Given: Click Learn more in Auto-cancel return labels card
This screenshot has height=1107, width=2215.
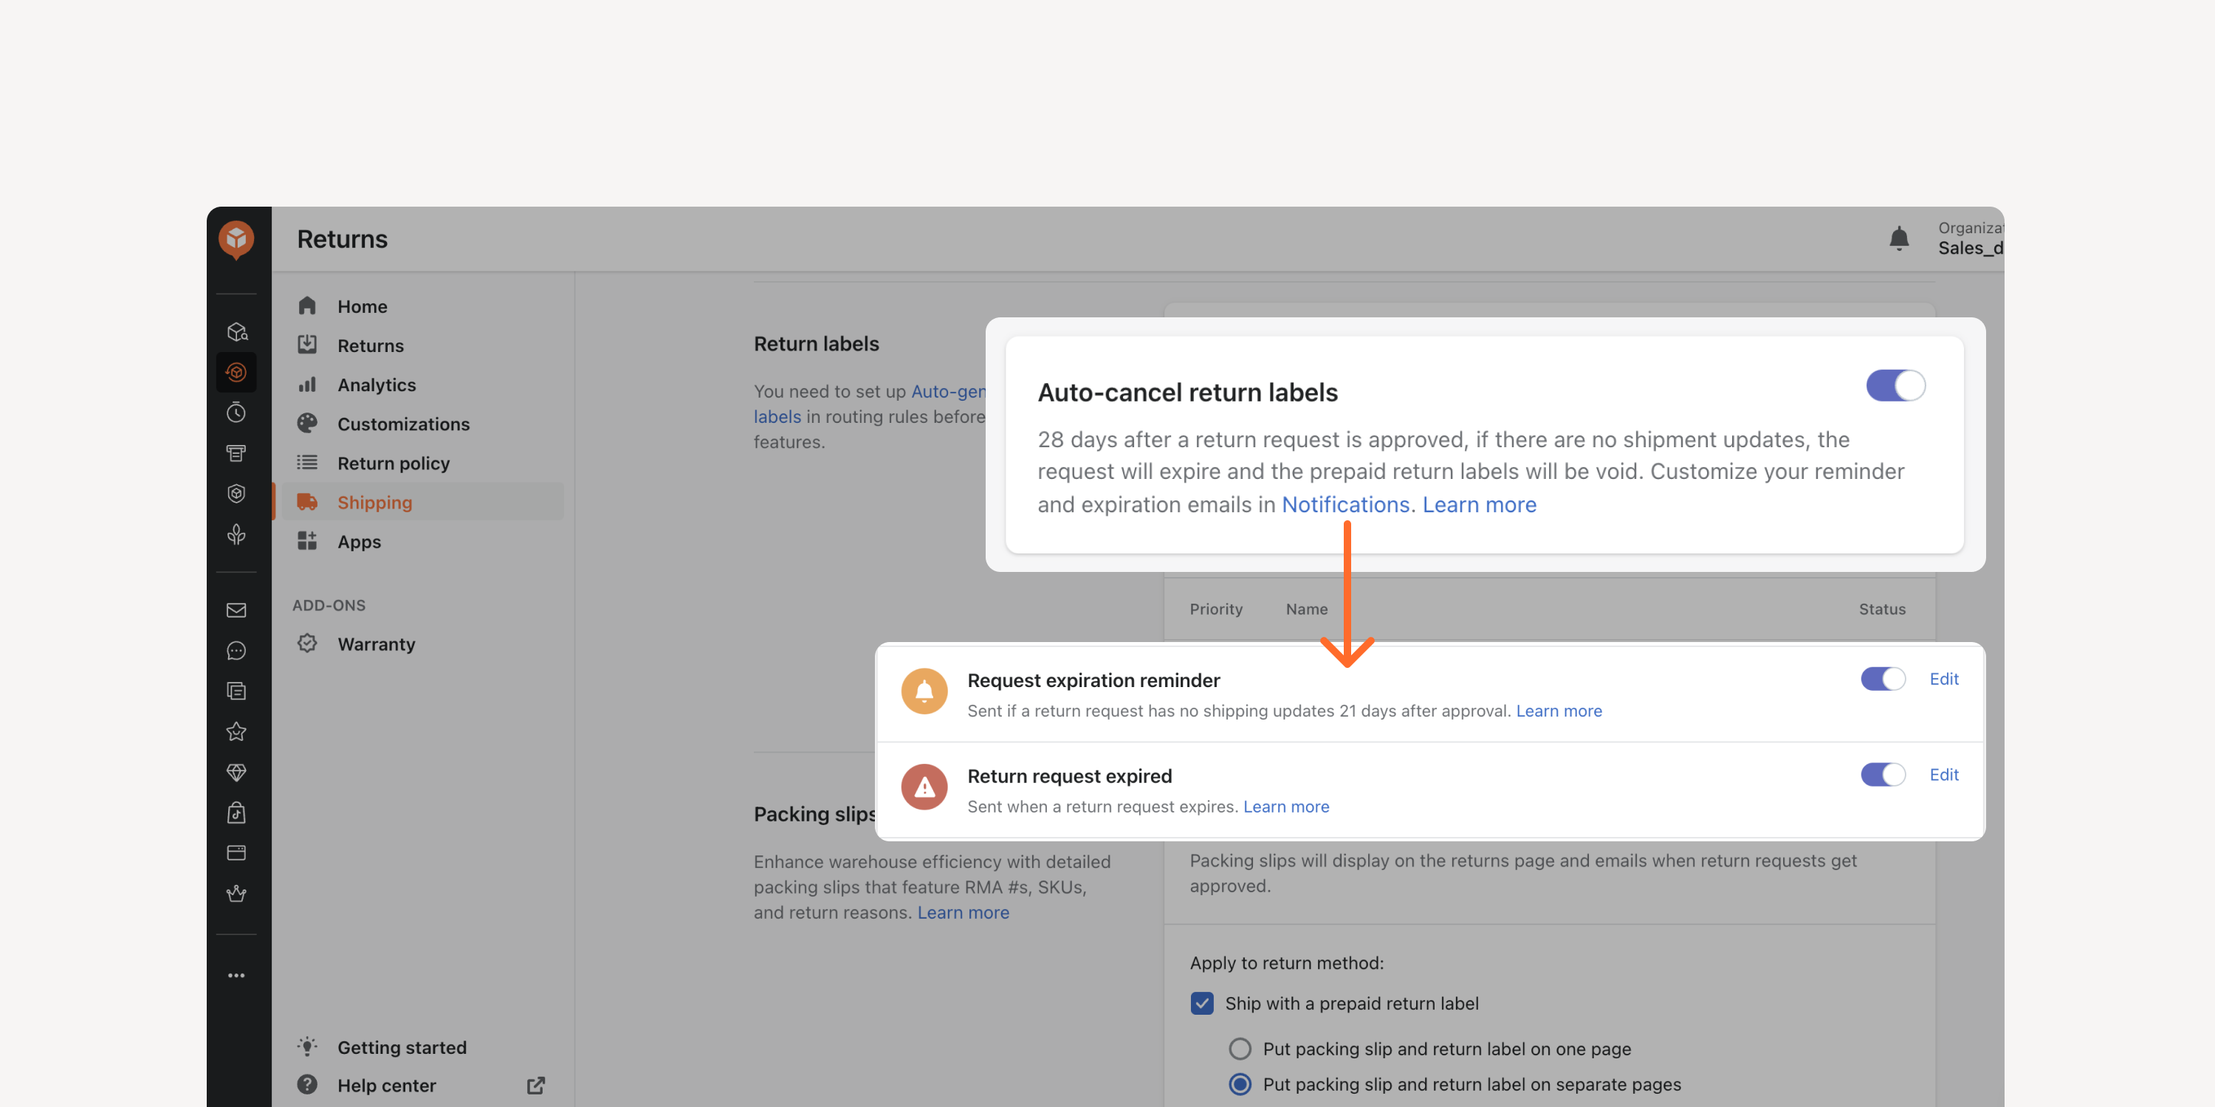Looking at the screenshot, I should [x=1479, y=505].
